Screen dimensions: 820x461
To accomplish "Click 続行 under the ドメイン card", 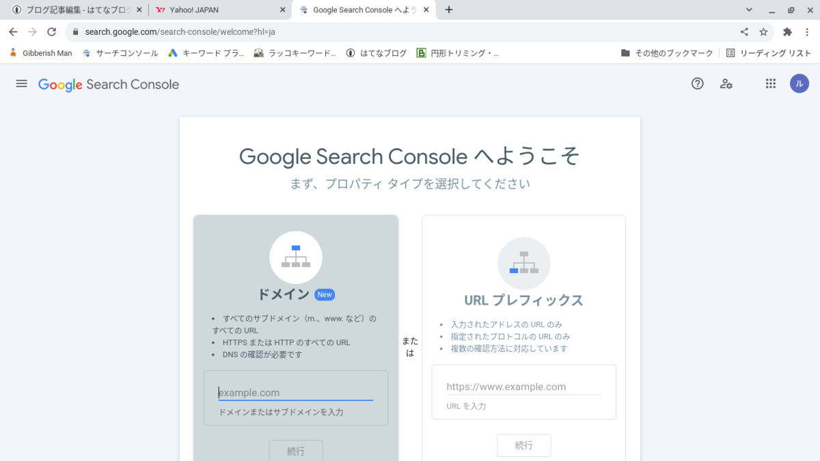I will click(296, 451).
